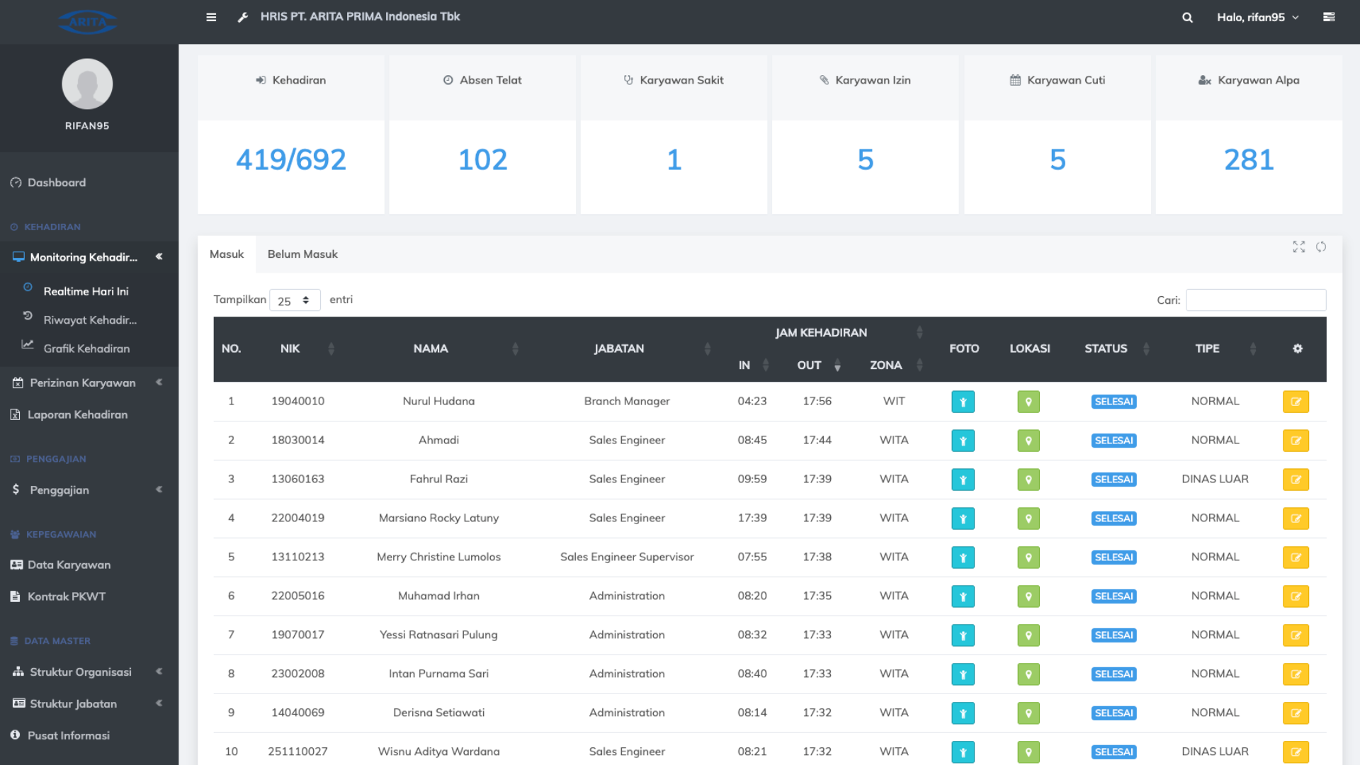Open the Halo, rifan95 user dropdown
Viewport: 1360px width, 765px height.
point(1258,17)
